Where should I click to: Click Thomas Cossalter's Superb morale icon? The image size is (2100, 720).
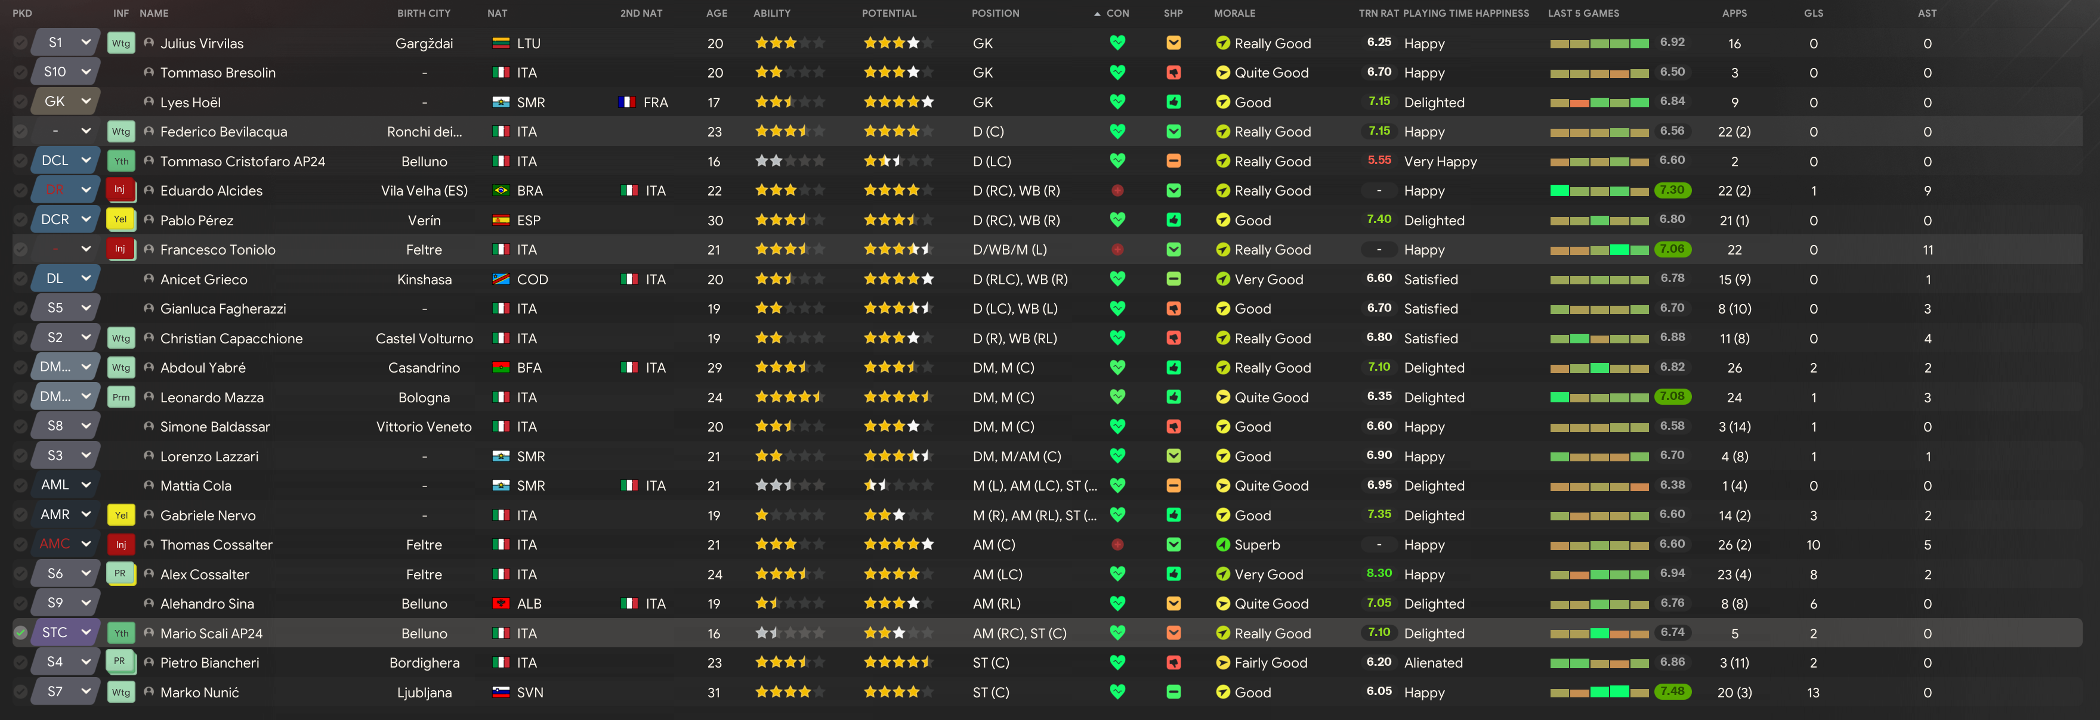pyautogui.click(x=1222, y=545)
